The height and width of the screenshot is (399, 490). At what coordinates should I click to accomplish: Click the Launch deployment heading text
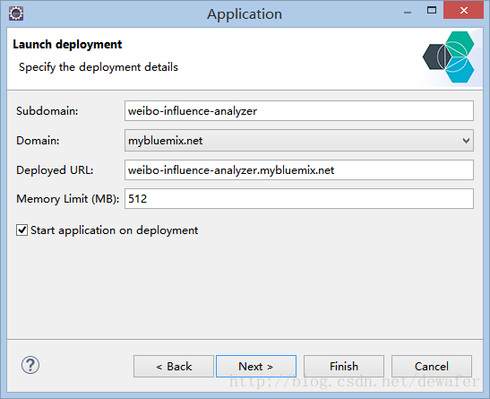67,45
